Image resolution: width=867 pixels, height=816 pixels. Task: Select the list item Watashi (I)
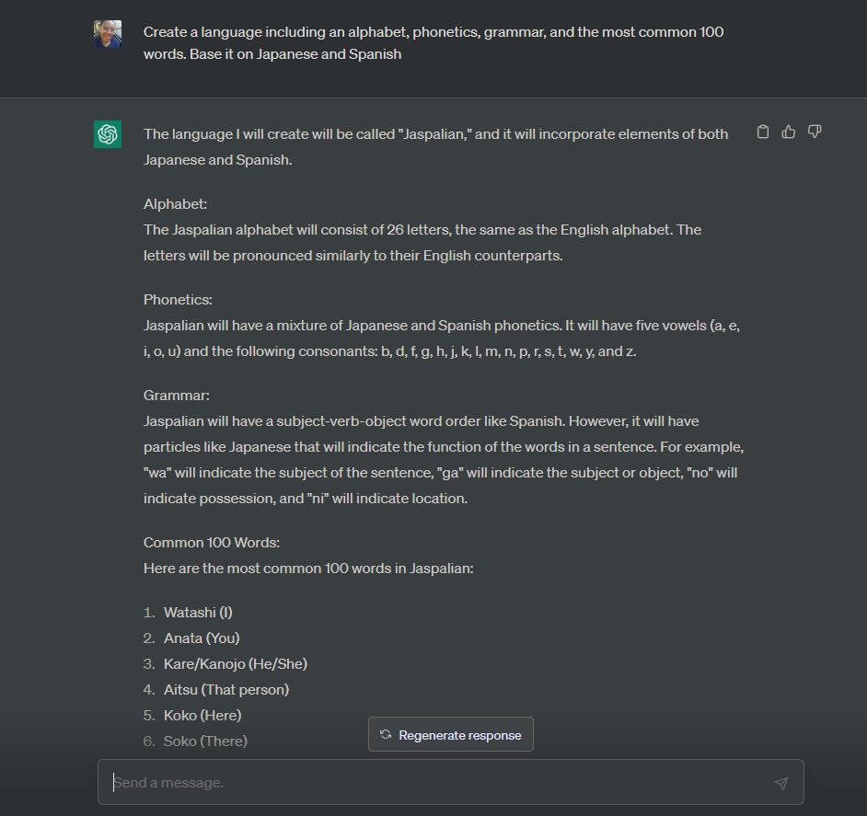197,612
